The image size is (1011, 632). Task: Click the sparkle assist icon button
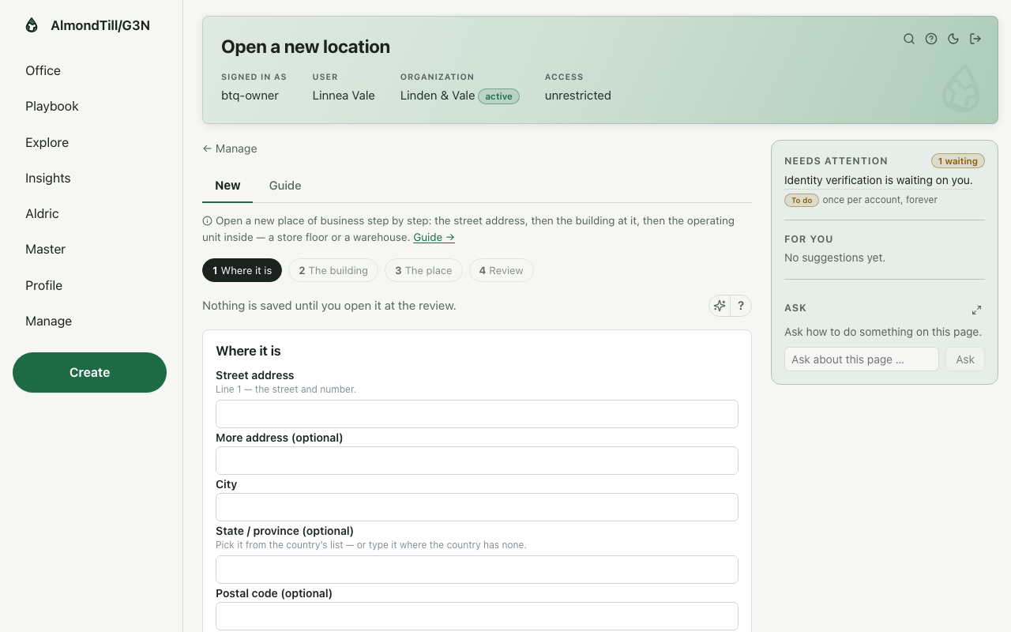pos(720,306)
